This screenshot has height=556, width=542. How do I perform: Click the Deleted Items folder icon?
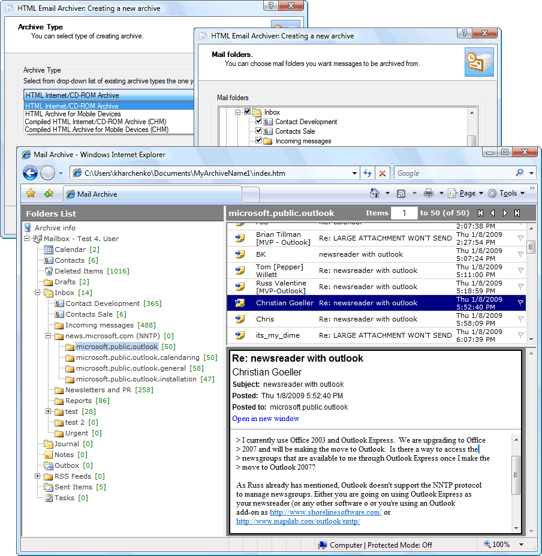coord(49,271)
